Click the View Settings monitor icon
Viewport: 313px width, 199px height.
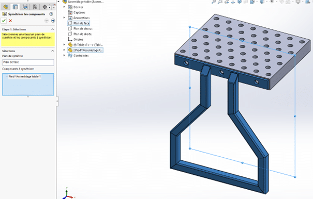(x=298, y=2)
